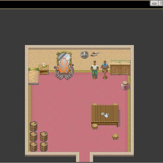The image size is (163, 163).
Task: Click the middle-right barrel in the stack
Action: coord(44,136)
